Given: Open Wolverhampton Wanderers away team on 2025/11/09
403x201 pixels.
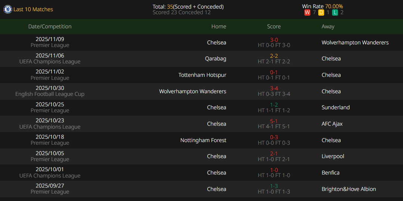Looking at the screenshot, I should pyautogui.click(x=355, y=43).
